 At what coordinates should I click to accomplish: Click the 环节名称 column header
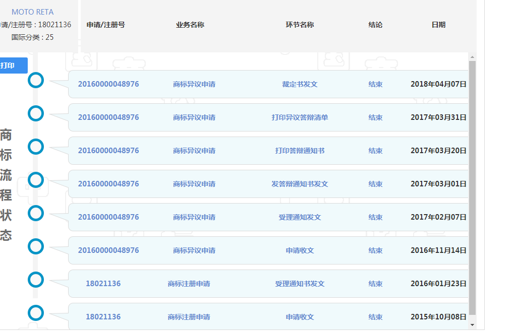pos(299,24)
